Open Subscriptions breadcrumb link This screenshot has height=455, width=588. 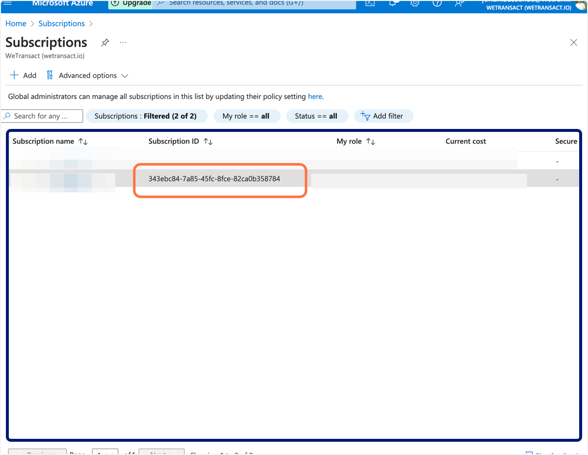pos(62,24)
